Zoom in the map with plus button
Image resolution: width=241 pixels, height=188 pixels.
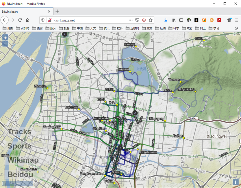(5, 38)
